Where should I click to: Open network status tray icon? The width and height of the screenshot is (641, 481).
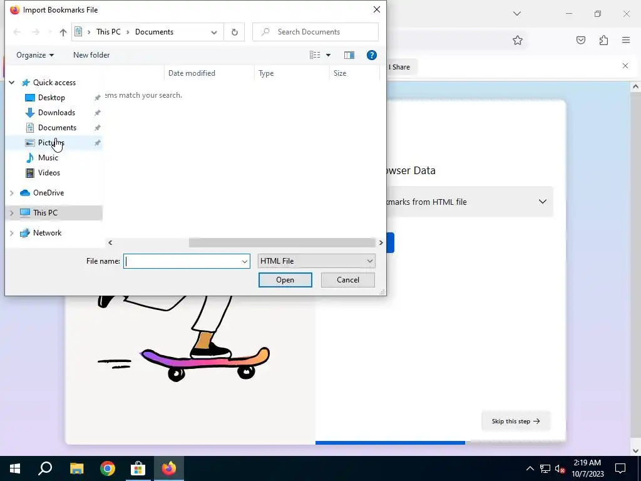[x=545, y=468]
